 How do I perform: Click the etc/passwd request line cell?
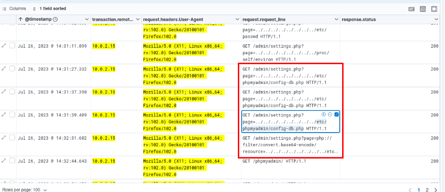pos(290,33)
